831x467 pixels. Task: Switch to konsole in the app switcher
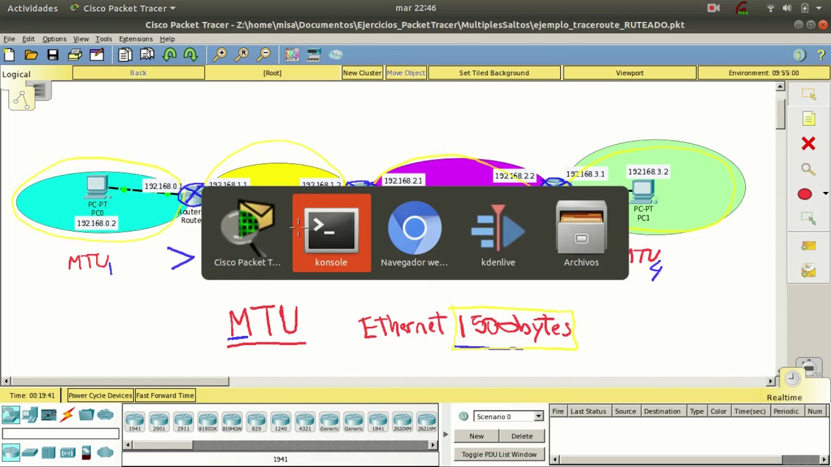331,233
